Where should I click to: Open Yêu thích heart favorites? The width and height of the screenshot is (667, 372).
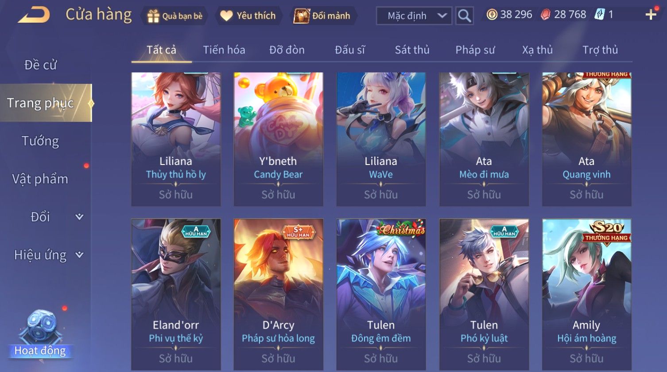click(226, 16)
